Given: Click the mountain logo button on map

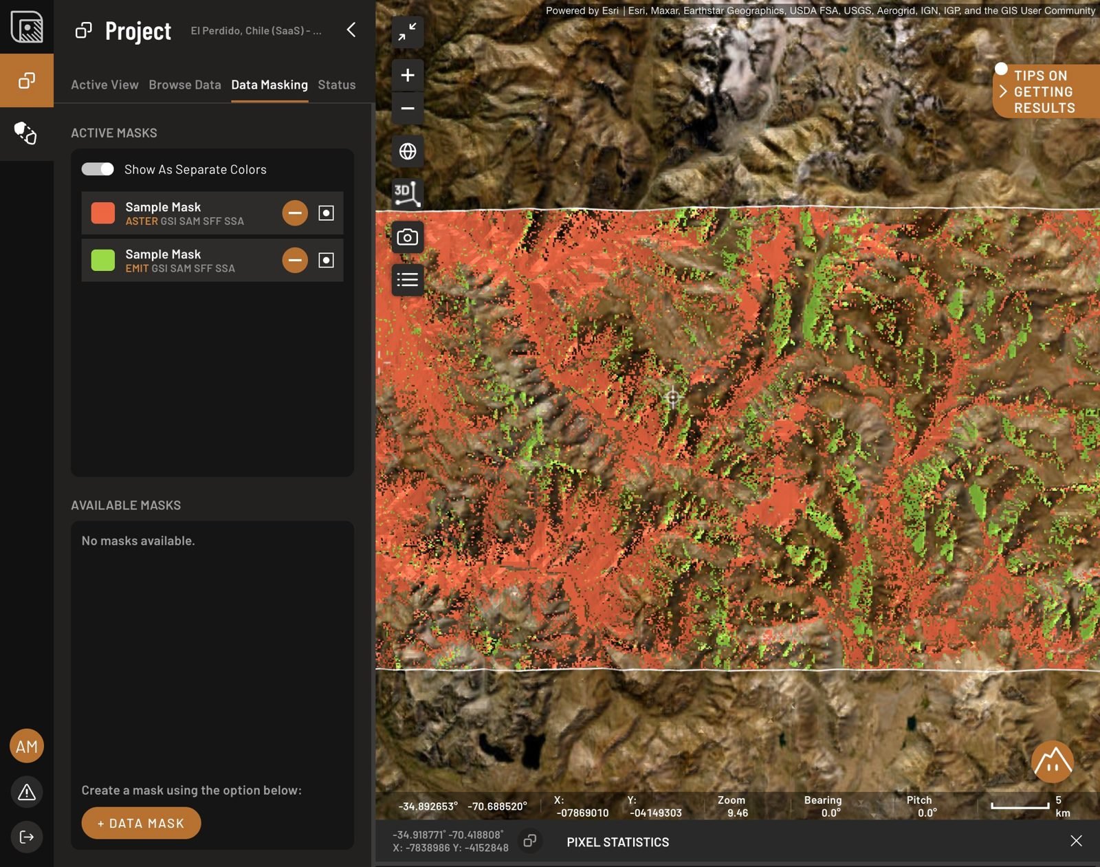Looking at the screenshot, I should click(x=1052, y=761).
